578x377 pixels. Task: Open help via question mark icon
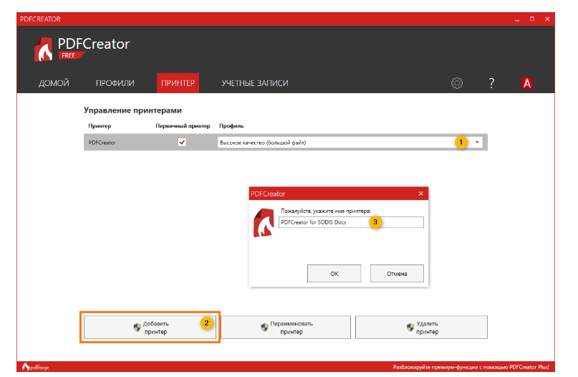(x=491, y=83)
